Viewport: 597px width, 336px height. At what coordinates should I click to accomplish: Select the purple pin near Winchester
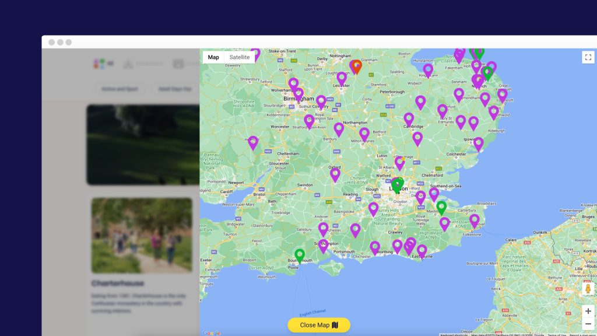pyautogui.click(x=323, y=229)
